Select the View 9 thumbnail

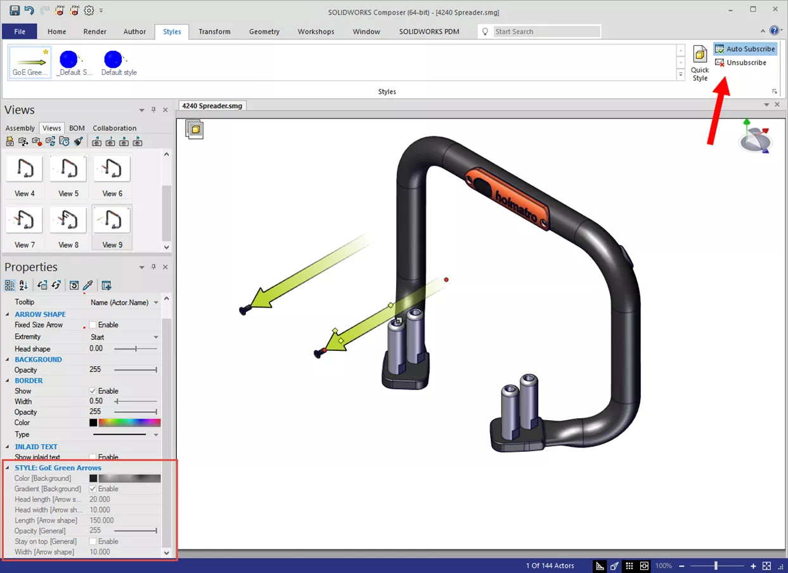112,227
